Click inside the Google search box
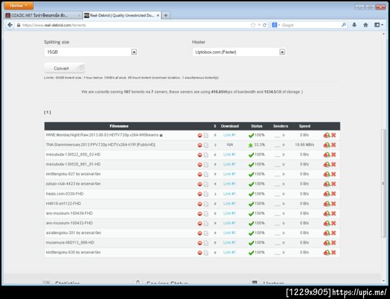 [311, 25]
